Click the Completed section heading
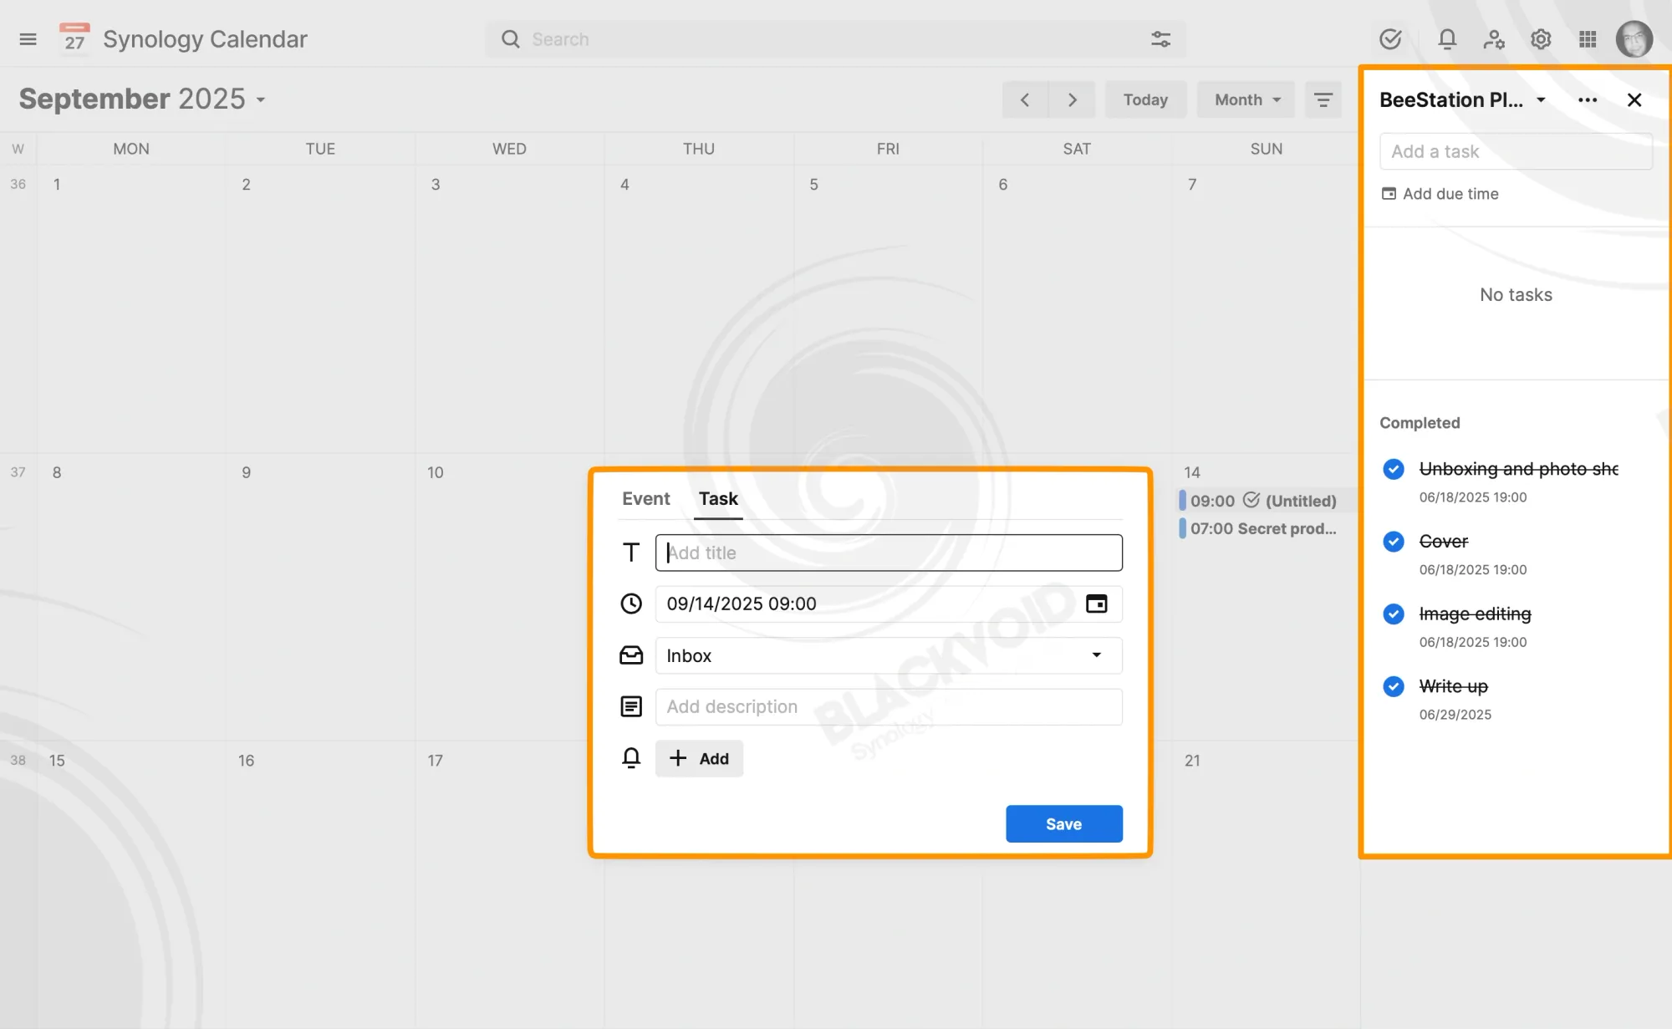 coord(1420,423)
